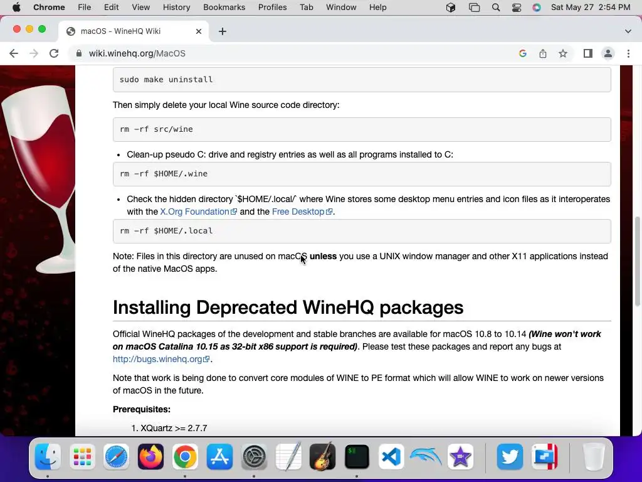Select the macOS - WineHQ Wiki tab

pos(134,31)
